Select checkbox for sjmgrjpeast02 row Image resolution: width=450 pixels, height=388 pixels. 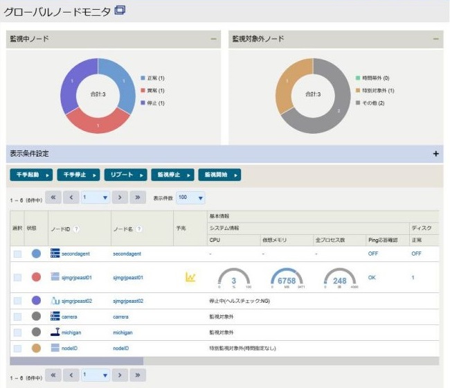pyautogui.click(x=17, y=301)
